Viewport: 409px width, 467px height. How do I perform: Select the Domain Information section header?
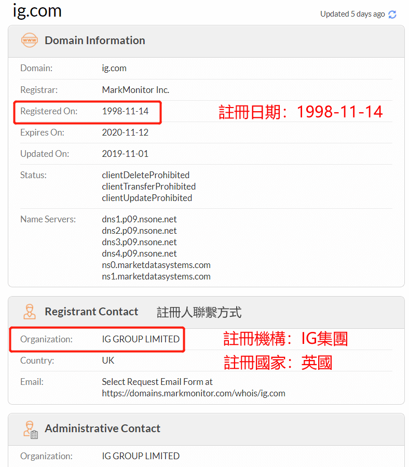click(94, 40)
